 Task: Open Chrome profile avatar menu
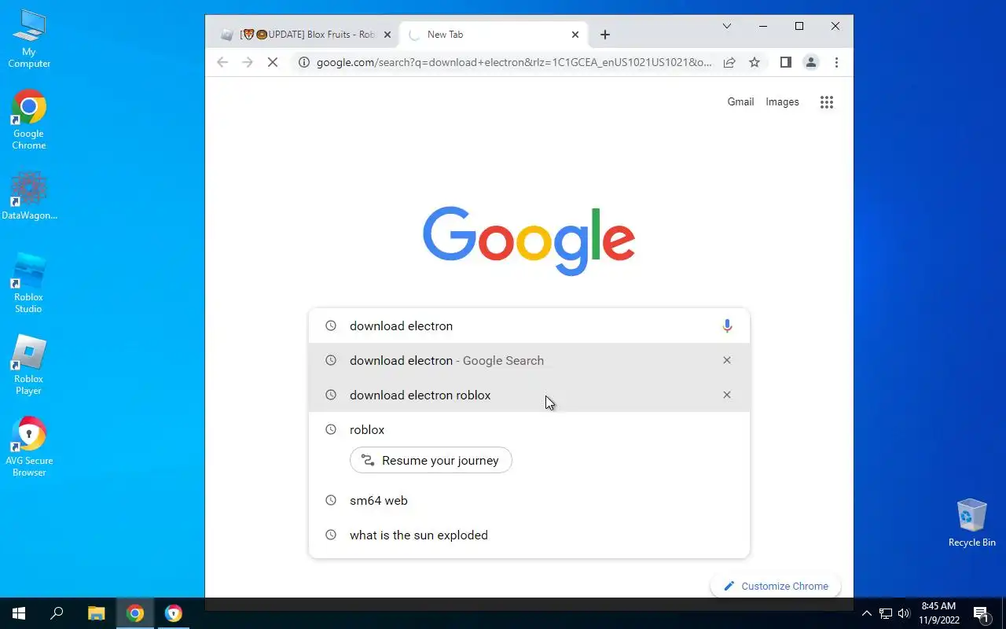click(x=811, y=62)
